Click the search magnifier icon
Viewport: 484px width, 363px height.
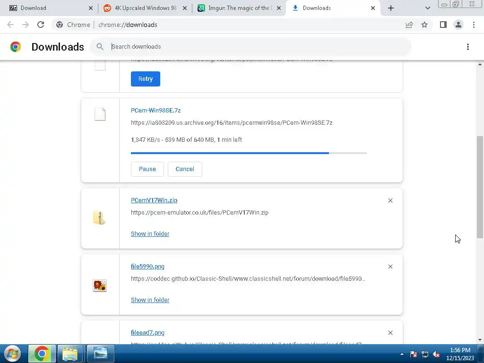pos(100,47)
